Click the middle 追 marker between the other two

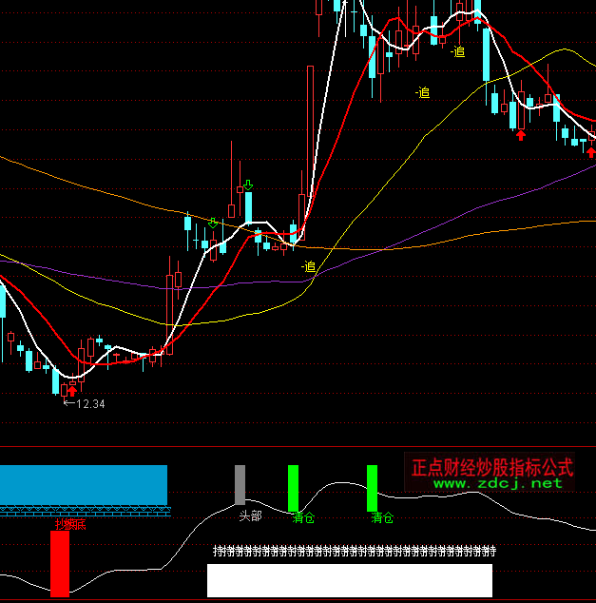click(x=423, y=92)
